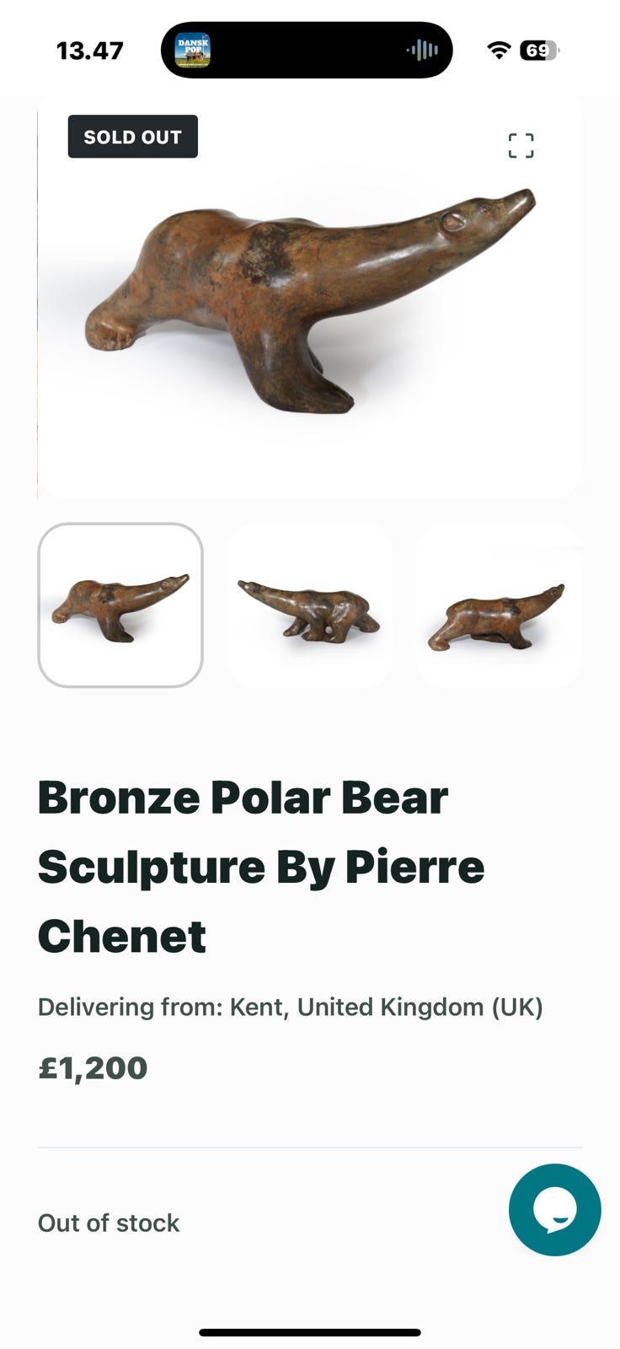Tap the £1,200 price
The height and width of the screenshot is (1349, 620).
[x=93, y=1067]
